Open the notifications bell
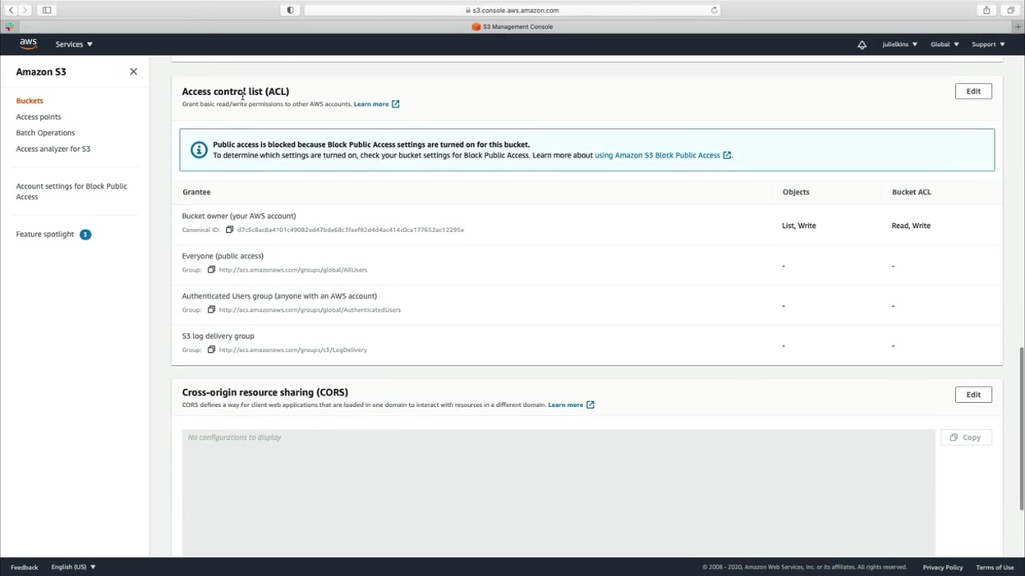 (862, 44)
